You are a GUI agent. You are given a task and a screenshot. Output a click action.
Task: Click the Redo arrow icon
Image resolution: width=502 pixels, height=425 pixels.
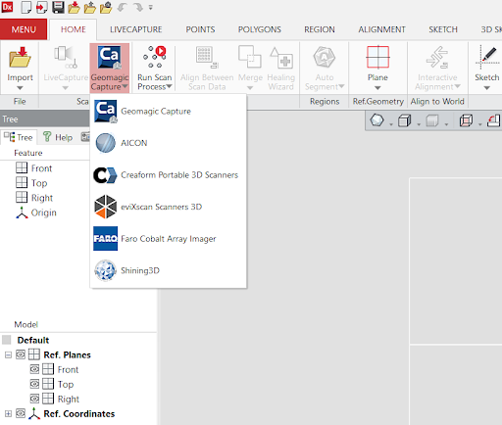click(138, 7)
